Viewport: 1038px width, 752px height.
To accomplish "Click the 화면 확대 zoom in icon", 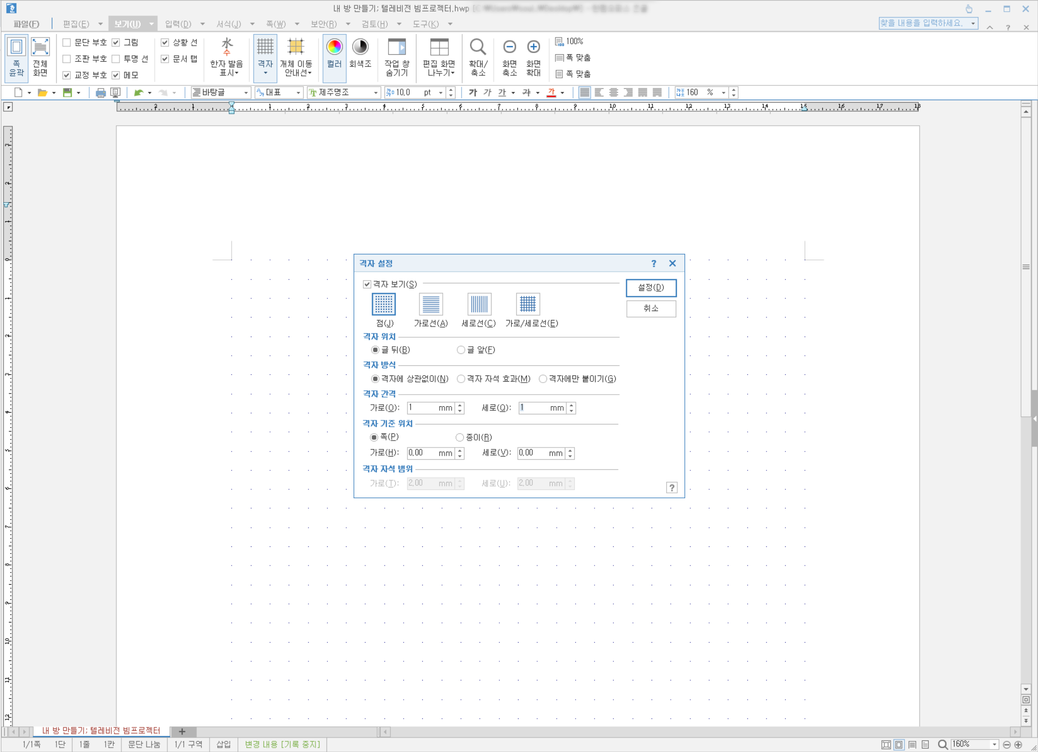I will 533,47.
